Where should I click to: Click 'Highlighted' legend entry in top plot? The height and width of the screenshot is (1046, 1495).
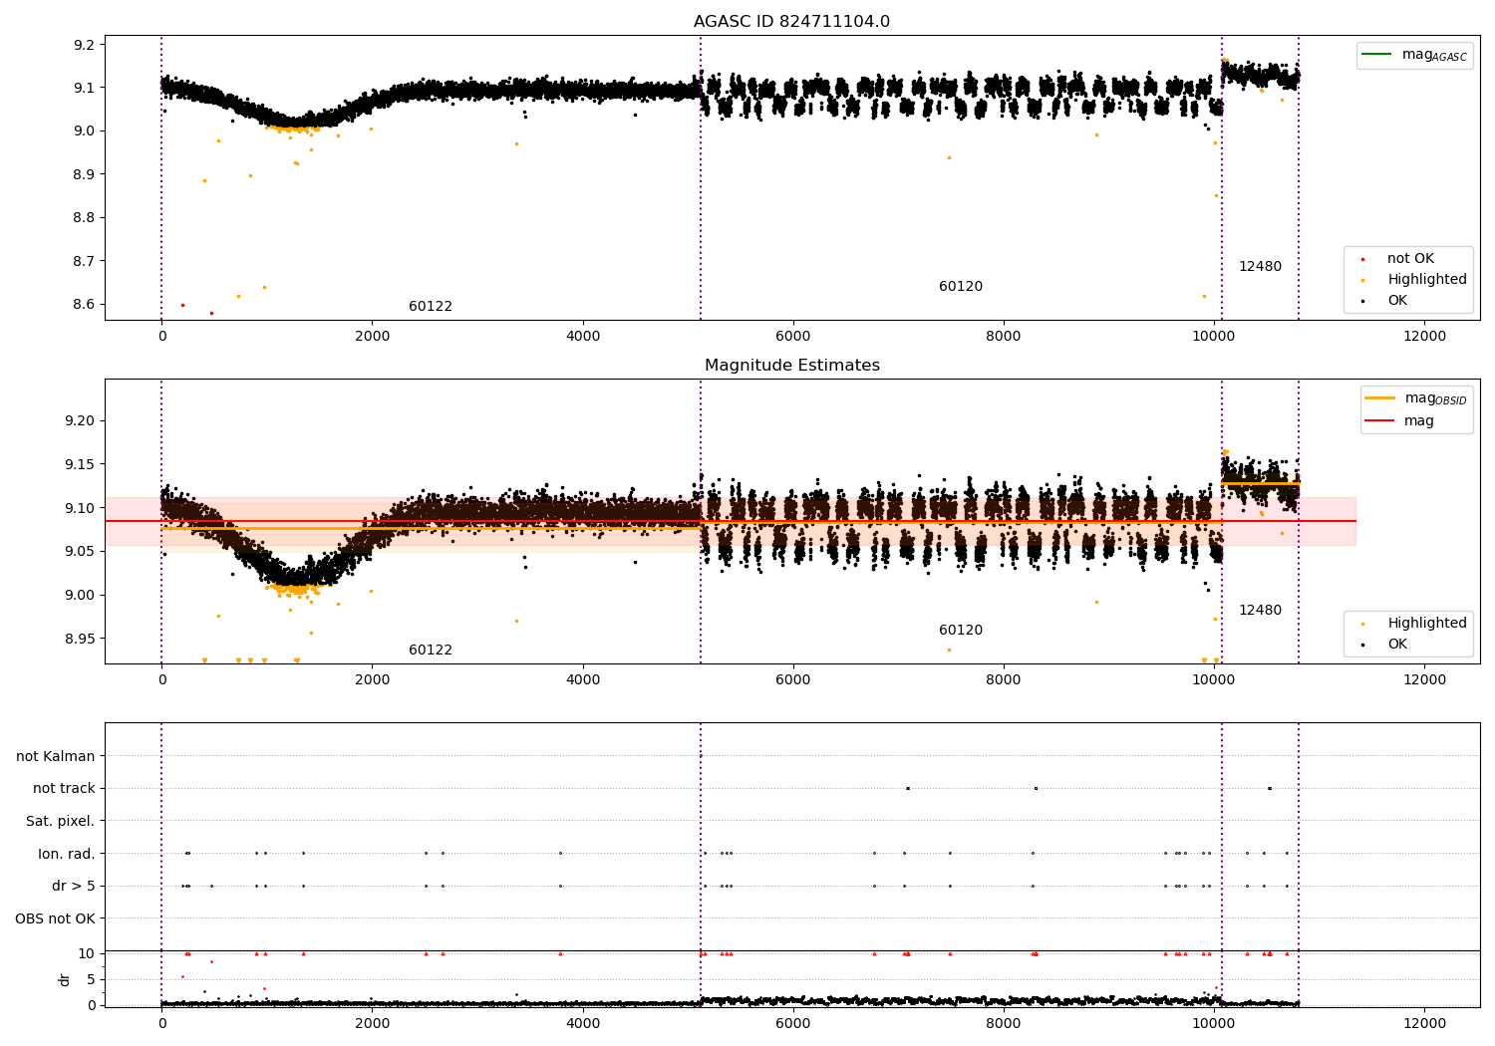[1427, 280]
